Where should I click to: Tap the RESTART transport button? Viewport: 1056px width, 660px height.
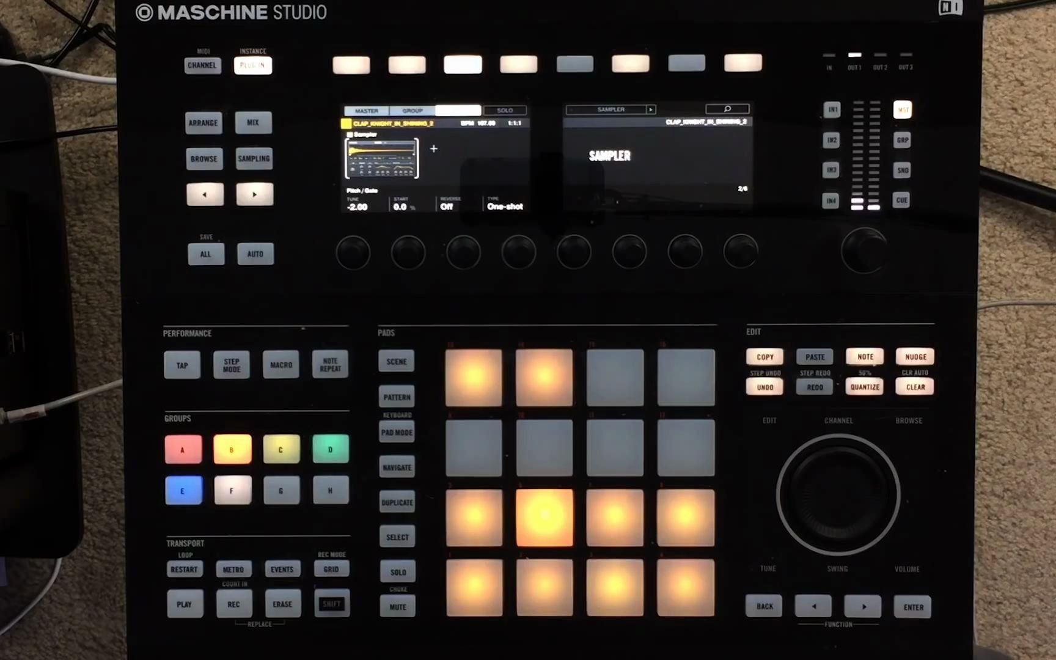(x=184, y=569)
